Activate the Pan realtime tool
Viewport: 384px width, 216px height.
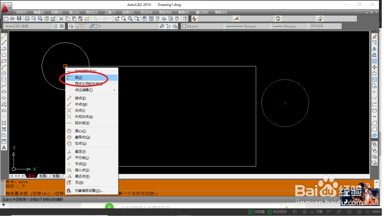coord(117,18)
